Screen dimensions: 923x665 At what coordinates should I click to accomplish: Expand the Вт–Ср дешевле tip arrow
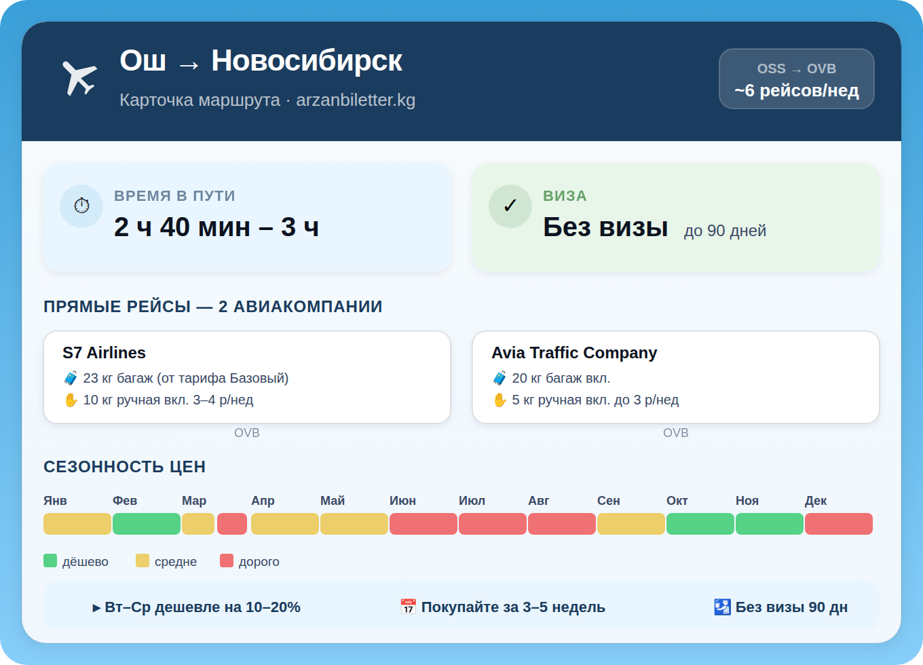(x=97, y=607)
